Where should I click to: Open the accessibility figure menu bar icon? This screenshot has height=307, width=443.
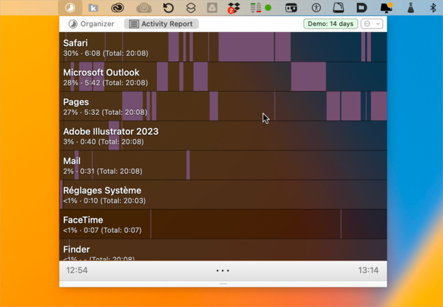(x=316, y=8)
